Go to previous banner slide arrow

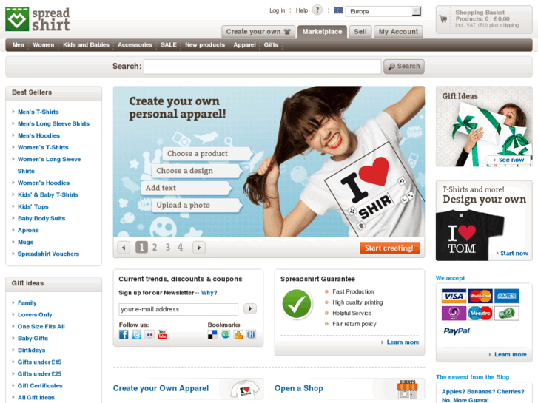[x=124, y=247]
